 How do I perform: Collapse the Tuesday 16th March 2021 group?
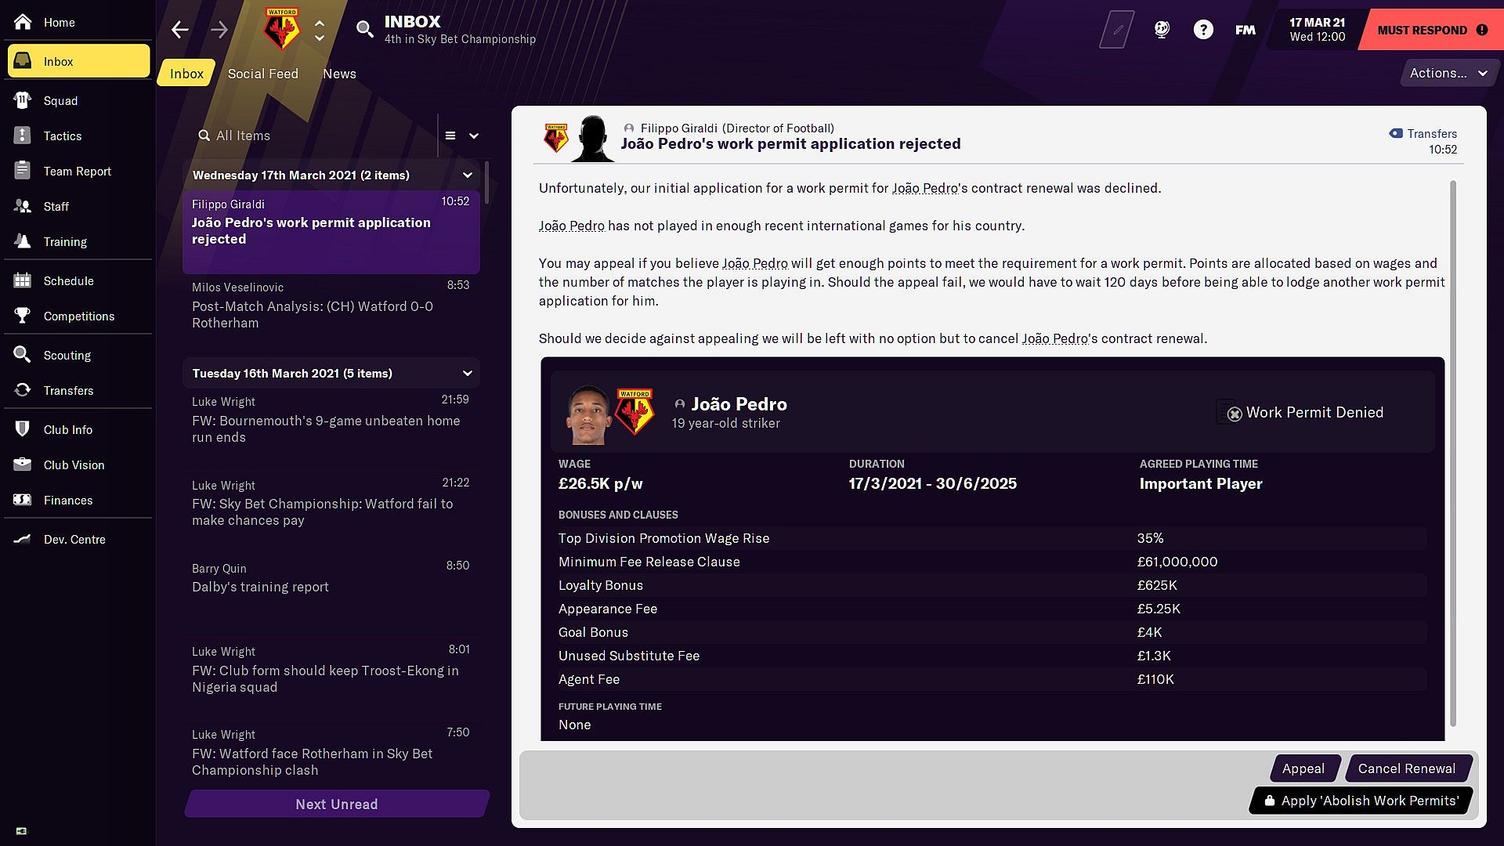point(468,374)
